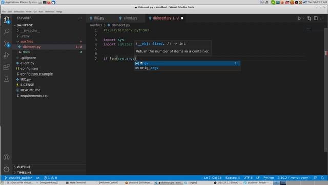Pick interpreter 3.10.2 ('.venv': venv)

pyautogui.click(x=293, y=178)
